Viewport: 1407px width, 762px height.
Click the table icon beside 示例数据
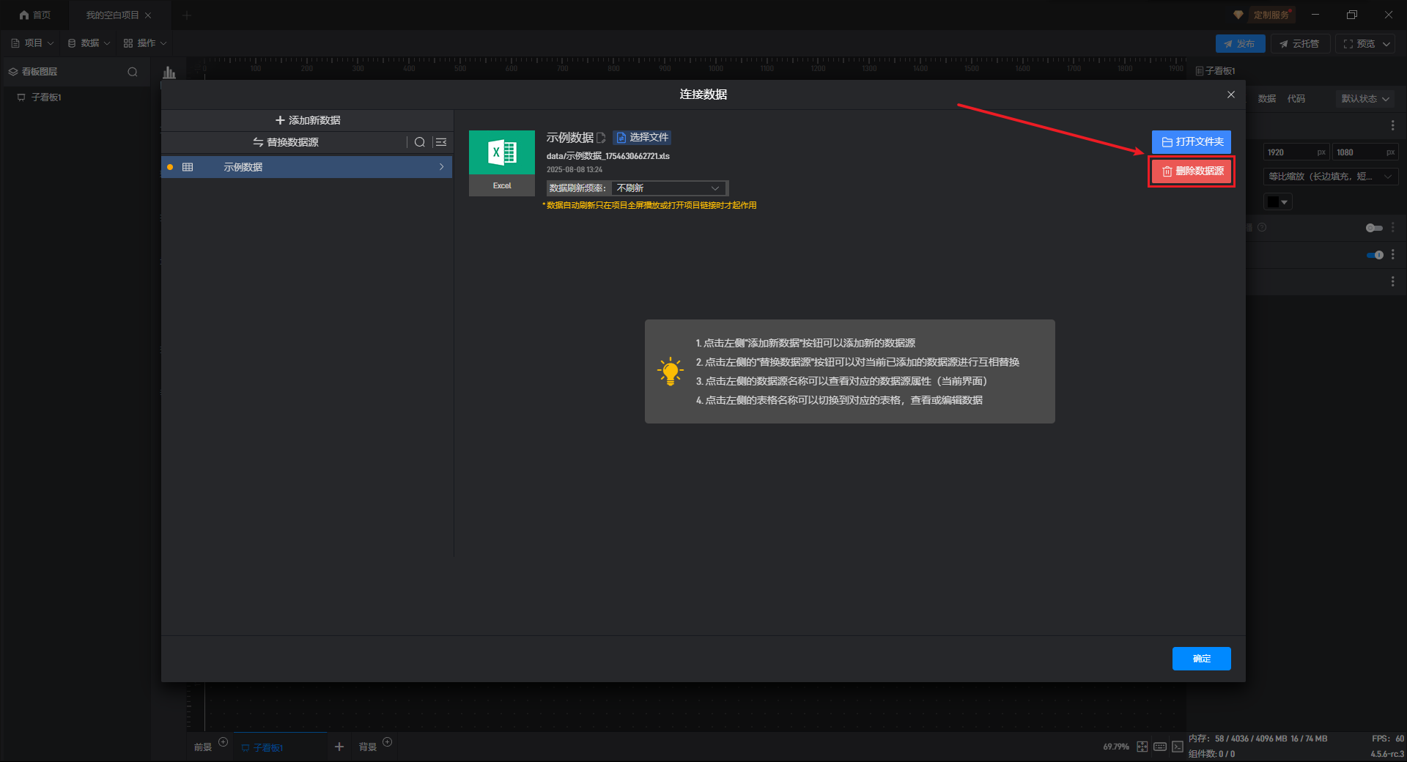coord(188,167)
